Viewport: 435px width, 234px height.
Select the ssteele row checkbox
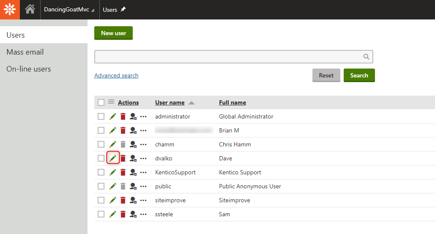coord(101,214)
